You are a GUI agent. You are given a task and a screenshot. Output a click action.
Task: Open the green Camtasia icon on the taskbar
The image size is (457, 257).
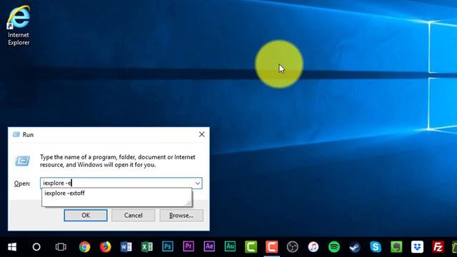tap(251, 247)
